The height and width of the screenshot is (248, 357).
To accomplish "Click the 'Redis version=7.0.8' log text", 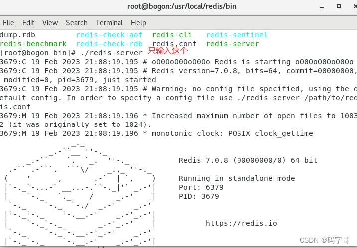I will 194,71.
